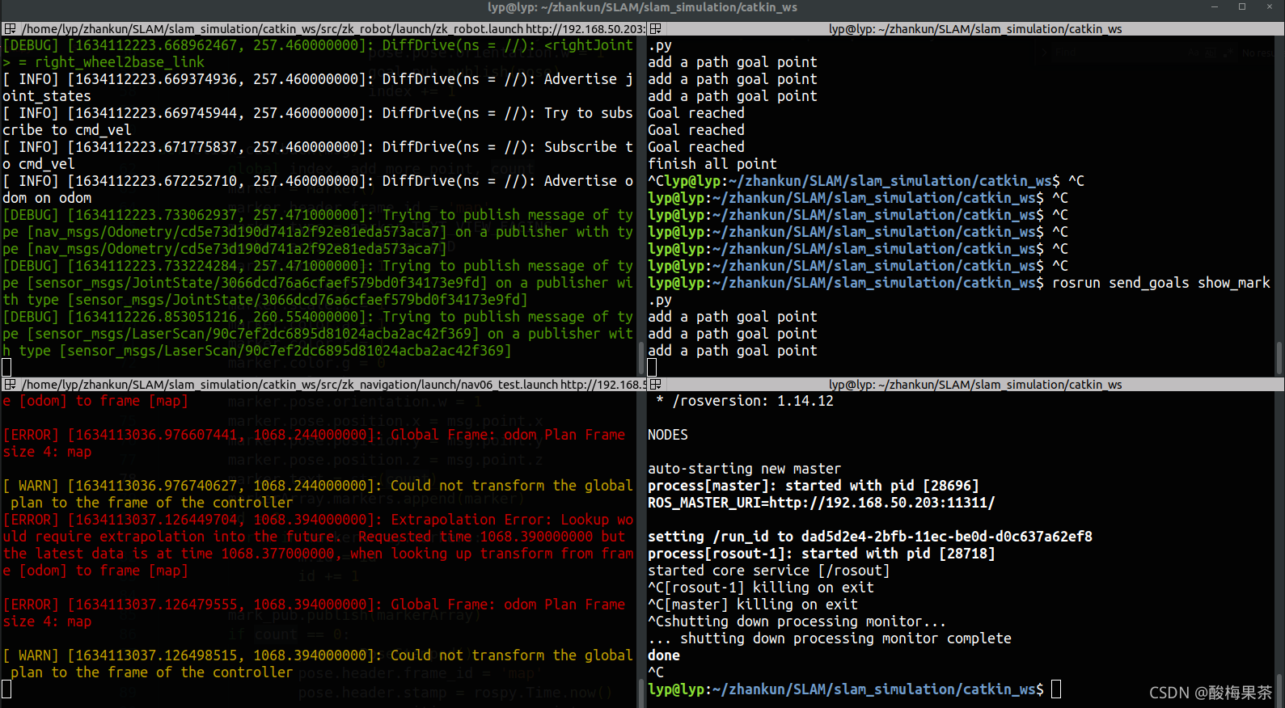
Task: Click the 'rosrun send_goals show_mark' command
Action: (x=1161, y=283)
